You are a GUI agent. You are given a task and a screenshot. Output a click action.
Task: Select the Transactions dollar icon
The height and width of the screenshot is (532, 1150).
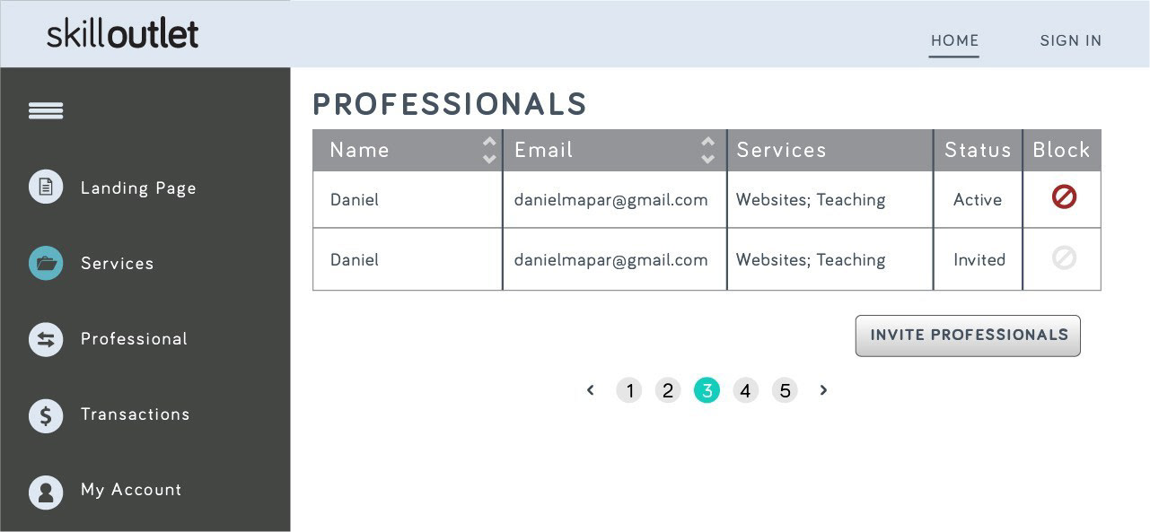pos(46,415)
